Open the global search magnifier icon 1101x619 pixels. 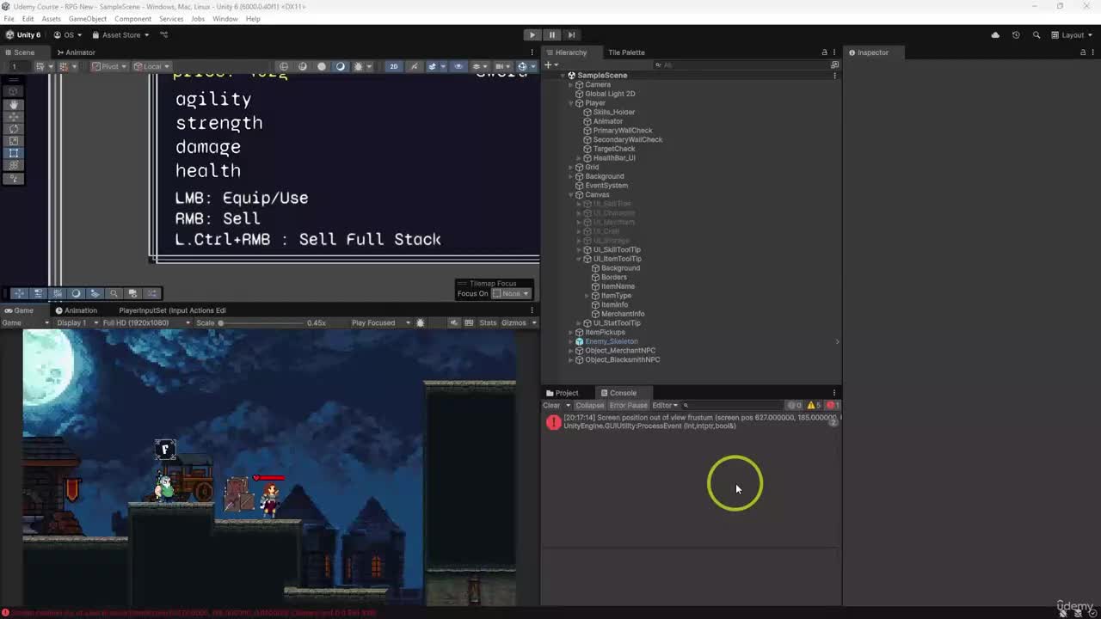pyautogui.click(x=1036, y=35)
